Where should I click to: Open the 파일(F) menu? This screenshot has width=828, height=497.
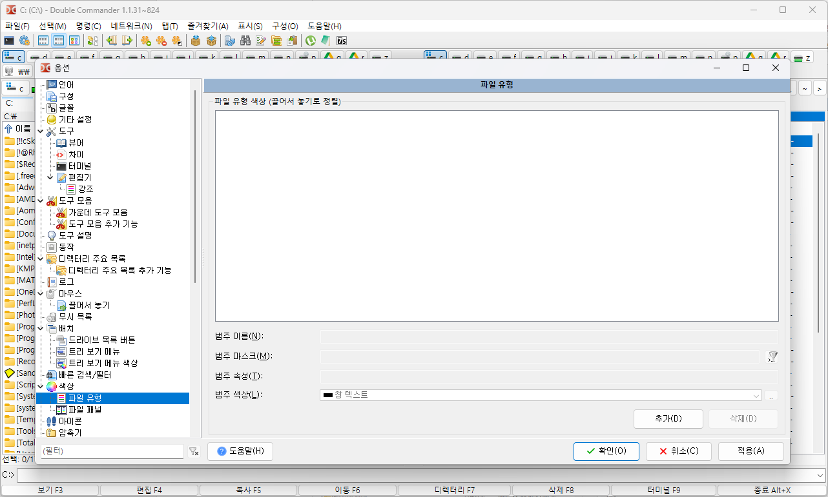[x=17, y=26]
